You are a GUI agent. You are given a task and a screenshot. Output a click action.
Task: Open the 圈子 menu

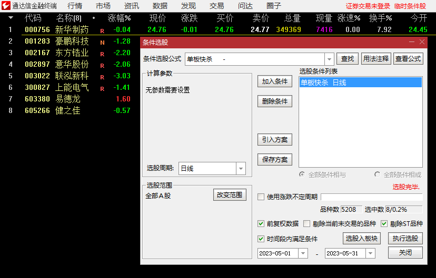click(x=274, y=6)
